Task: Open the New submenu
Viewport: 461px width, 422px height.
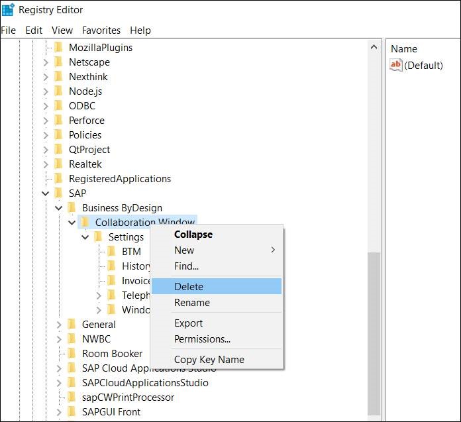Action: coord(217,250)
